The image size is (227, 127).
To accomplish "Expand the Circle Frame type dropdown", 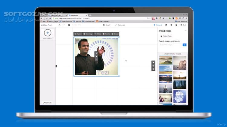I will (52, 39).
